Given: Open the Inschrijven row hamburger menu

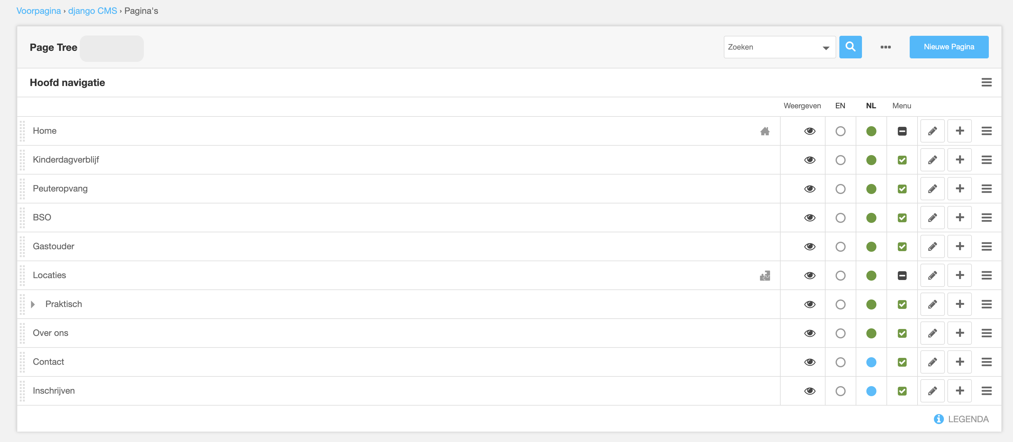Looking at the screenshot, I should click(x=986, y=391).
